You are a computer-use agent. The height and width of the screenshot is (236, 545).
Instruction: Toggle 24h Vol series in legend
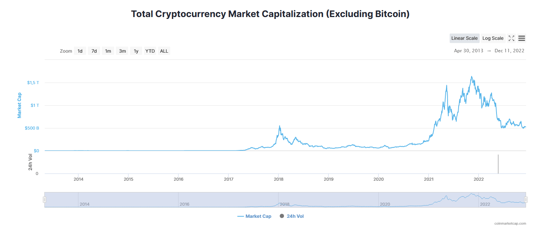tap(292, 216)
